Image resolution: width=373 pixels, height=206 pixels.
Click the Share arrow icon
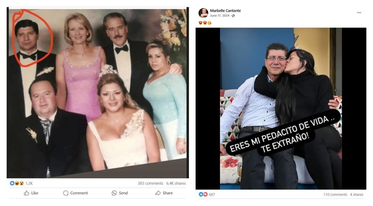click(x=158, y=193)
